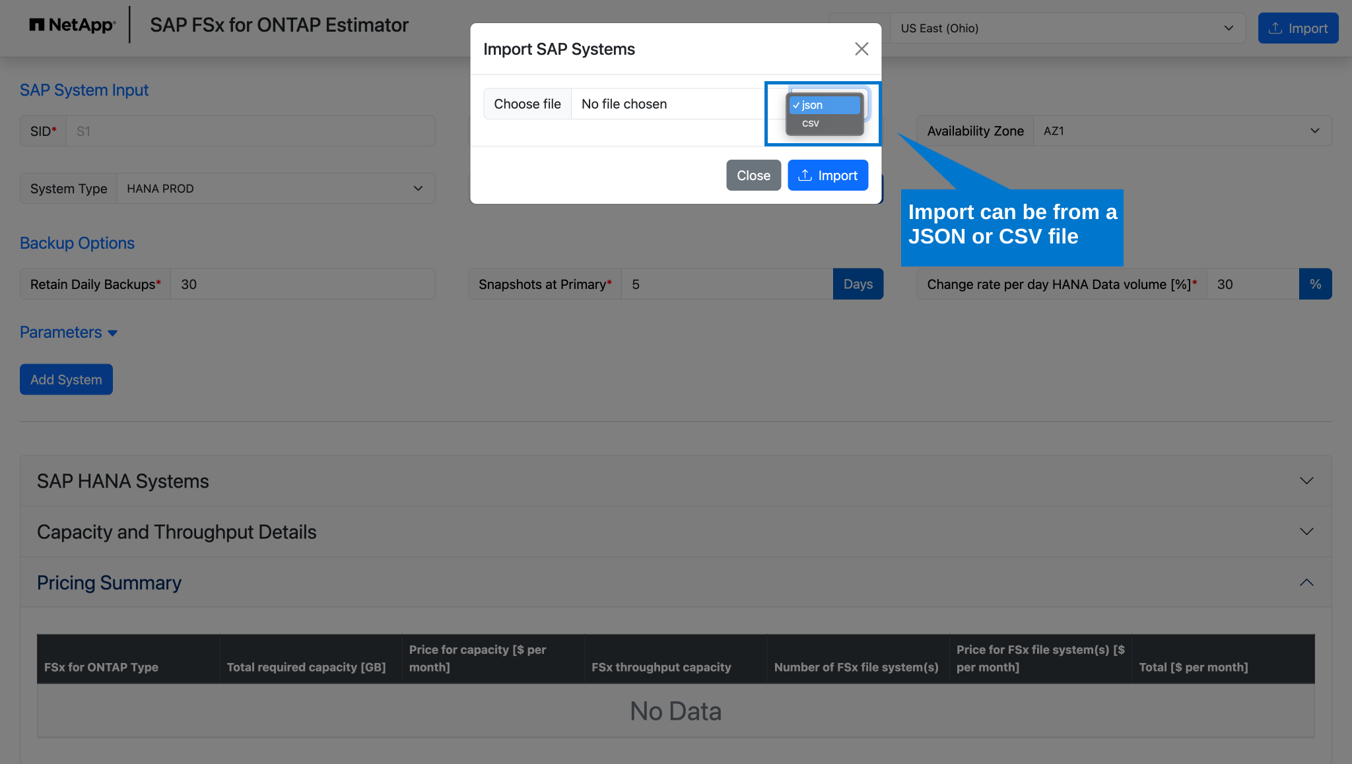
Task: Click the Total [$ per month] column header
Action: (x=1223, y=658)
